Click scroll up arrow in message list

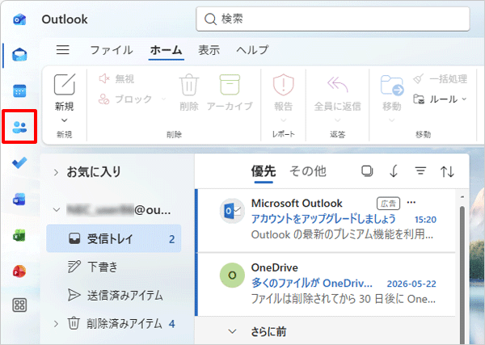(462, 196)
